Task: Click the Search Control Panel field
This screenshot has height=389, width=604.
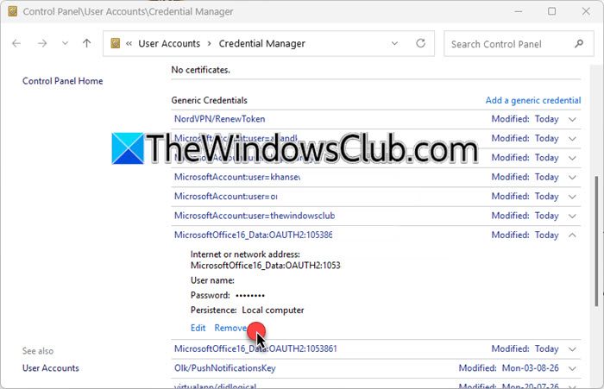Action: click(x=518, y=44)
